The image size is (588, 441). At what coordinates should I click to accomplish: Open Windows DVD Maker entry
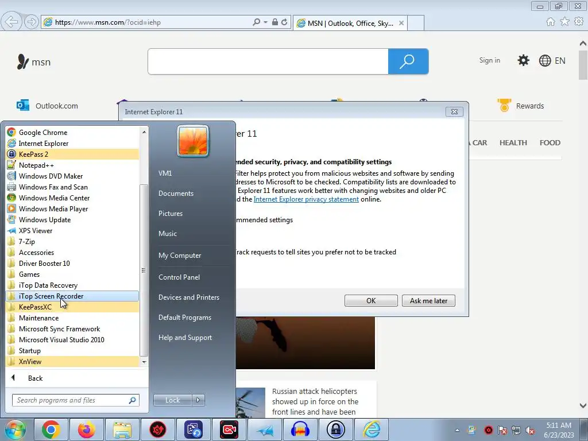point(72,176)
